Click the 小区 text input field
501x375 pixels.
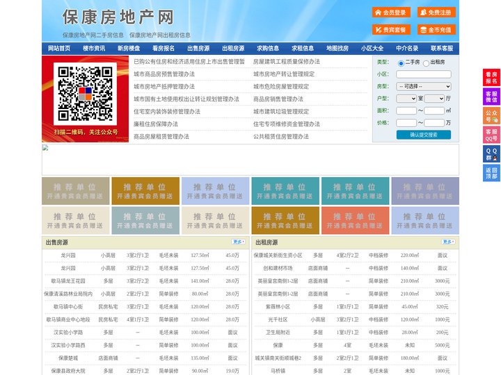click(x=423, y=74)
